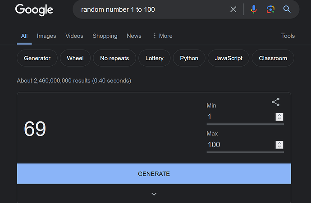311x203 pixels.
Task: Open the Tools filter options
Action: [x=288, y=36]
